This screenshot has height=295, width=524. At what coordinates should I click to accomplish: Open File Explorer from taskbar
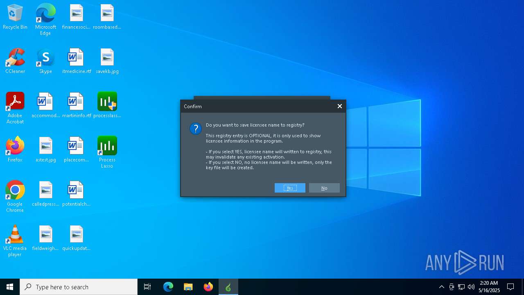[188, 287]
